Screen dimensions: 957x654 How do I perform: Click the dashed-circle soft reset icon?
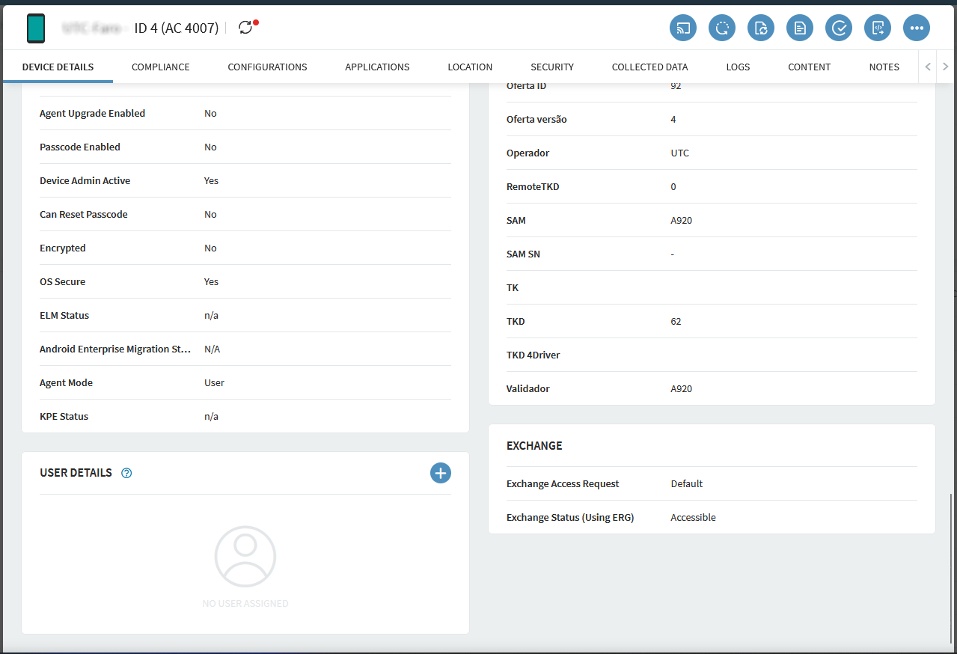pos(722,28)
